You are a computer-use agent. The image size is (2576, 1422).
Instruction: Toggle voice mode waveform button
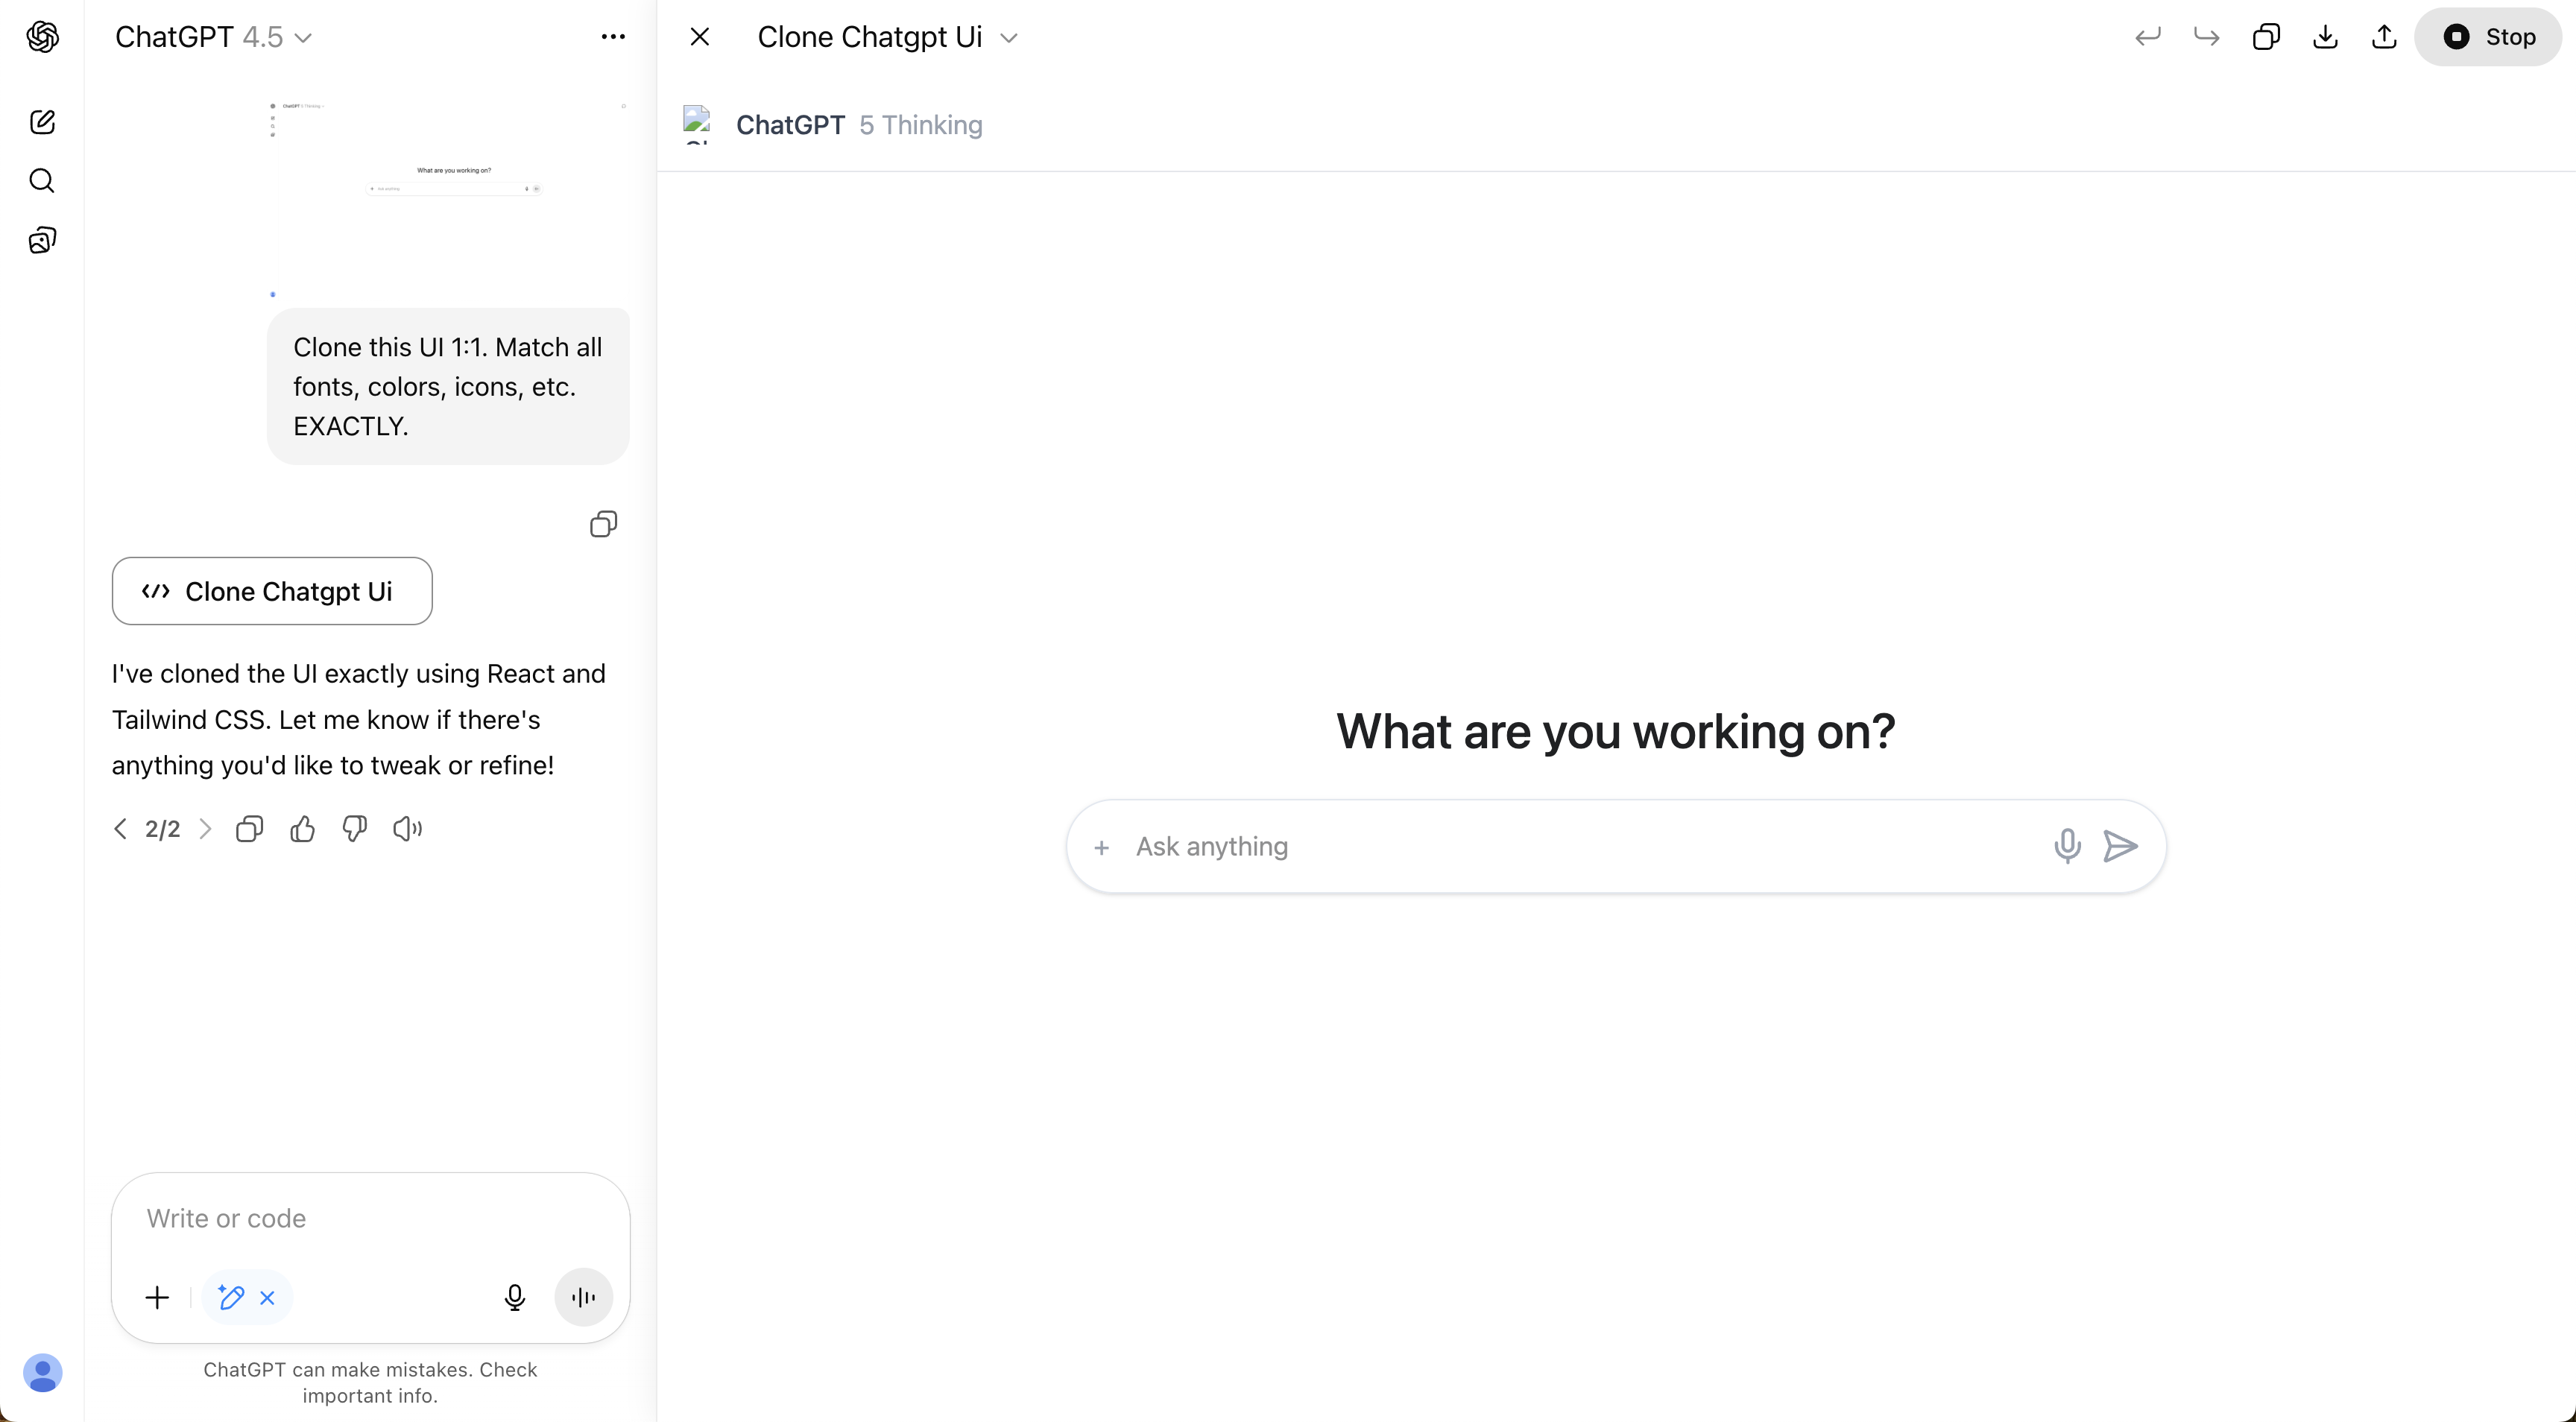[583, 1298]
